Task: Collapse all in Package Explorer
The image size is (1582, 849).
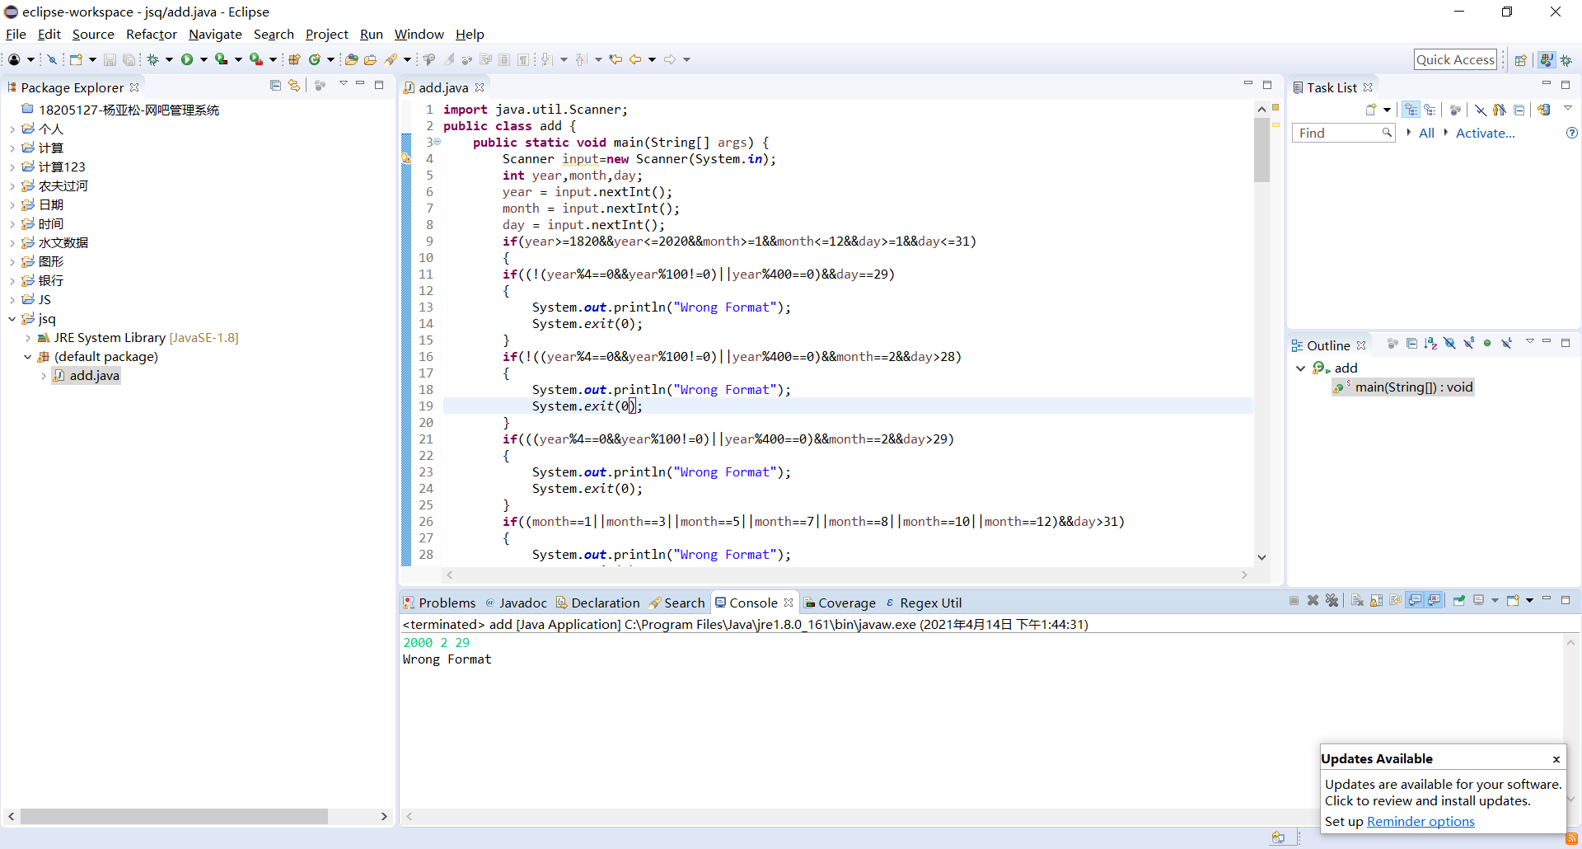Action: click(275, 86)
